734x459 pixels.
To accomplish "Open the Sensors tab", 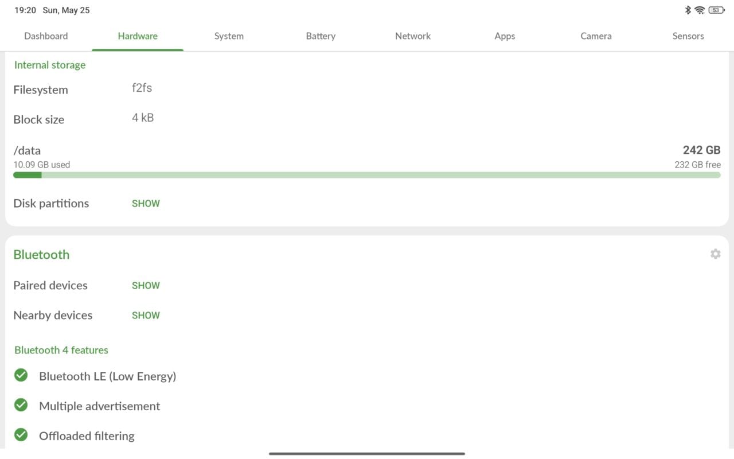I will click(x=688, y=36).
